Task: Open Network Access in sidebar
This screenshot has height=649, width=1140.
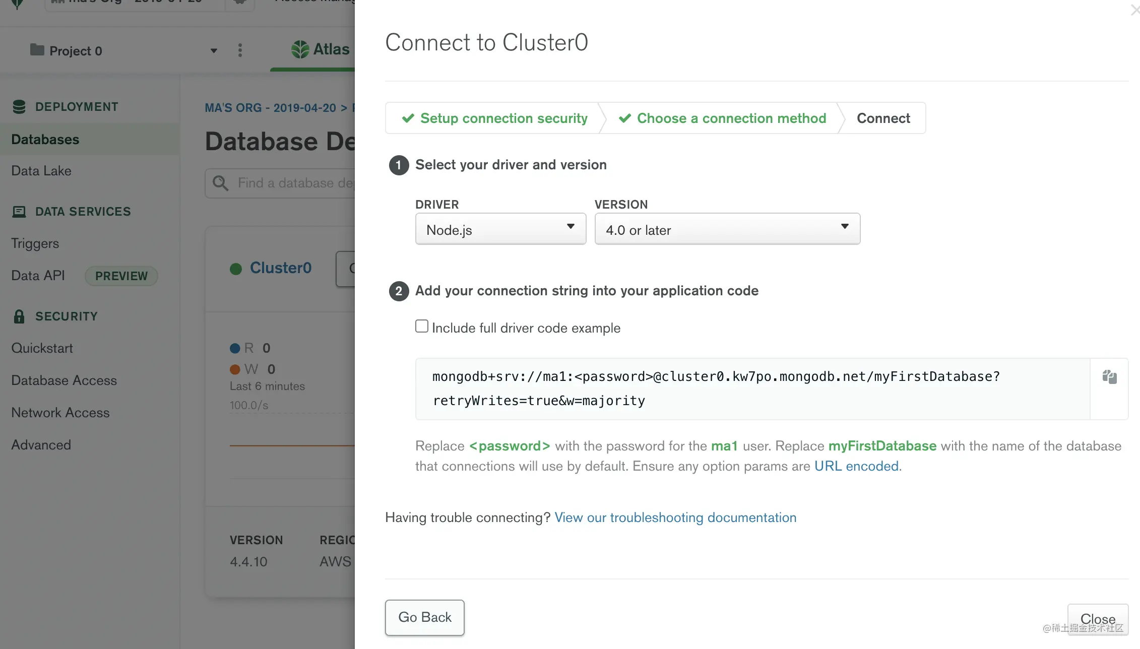Action: tap(60, 413)
